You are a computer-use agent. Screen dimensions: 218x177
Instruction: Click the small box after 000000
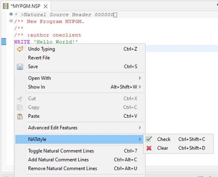(115, 15)
